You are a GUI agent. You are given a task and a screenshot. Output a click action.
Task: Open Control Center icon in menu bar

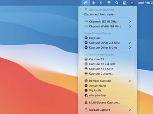(x=125, y=3)
